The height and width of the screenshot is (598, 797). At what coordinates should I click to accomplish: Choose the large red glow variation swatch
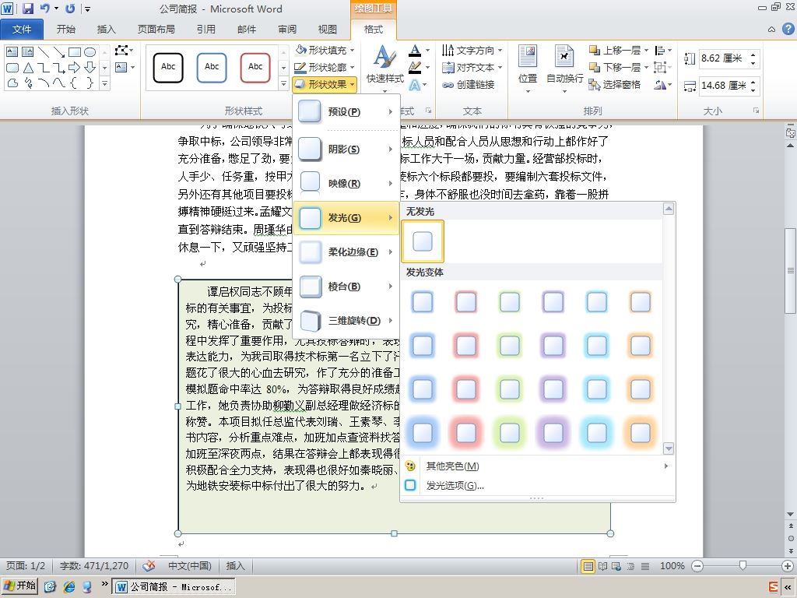point(465,433)
